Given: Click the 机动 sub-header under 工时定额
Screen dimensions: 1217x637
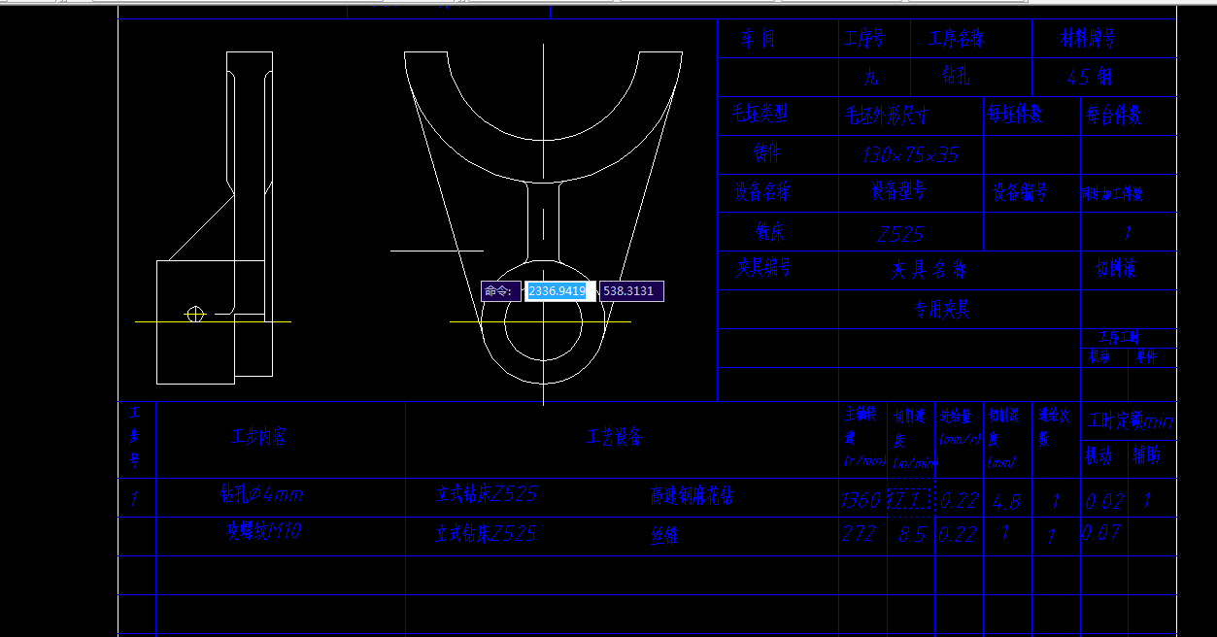Looking at the screenshot, I should tap(1099, 456).
